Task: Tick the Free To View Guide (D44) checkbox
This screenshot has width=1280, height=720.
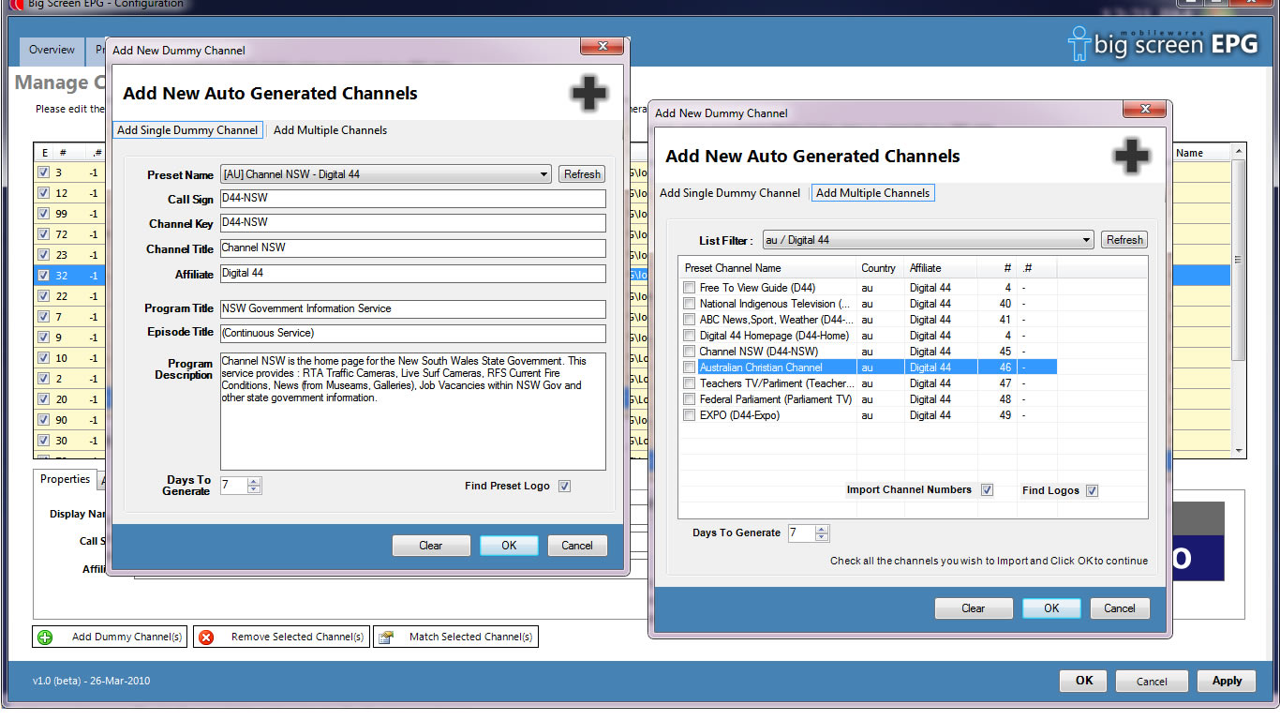Action: point(690,288)
